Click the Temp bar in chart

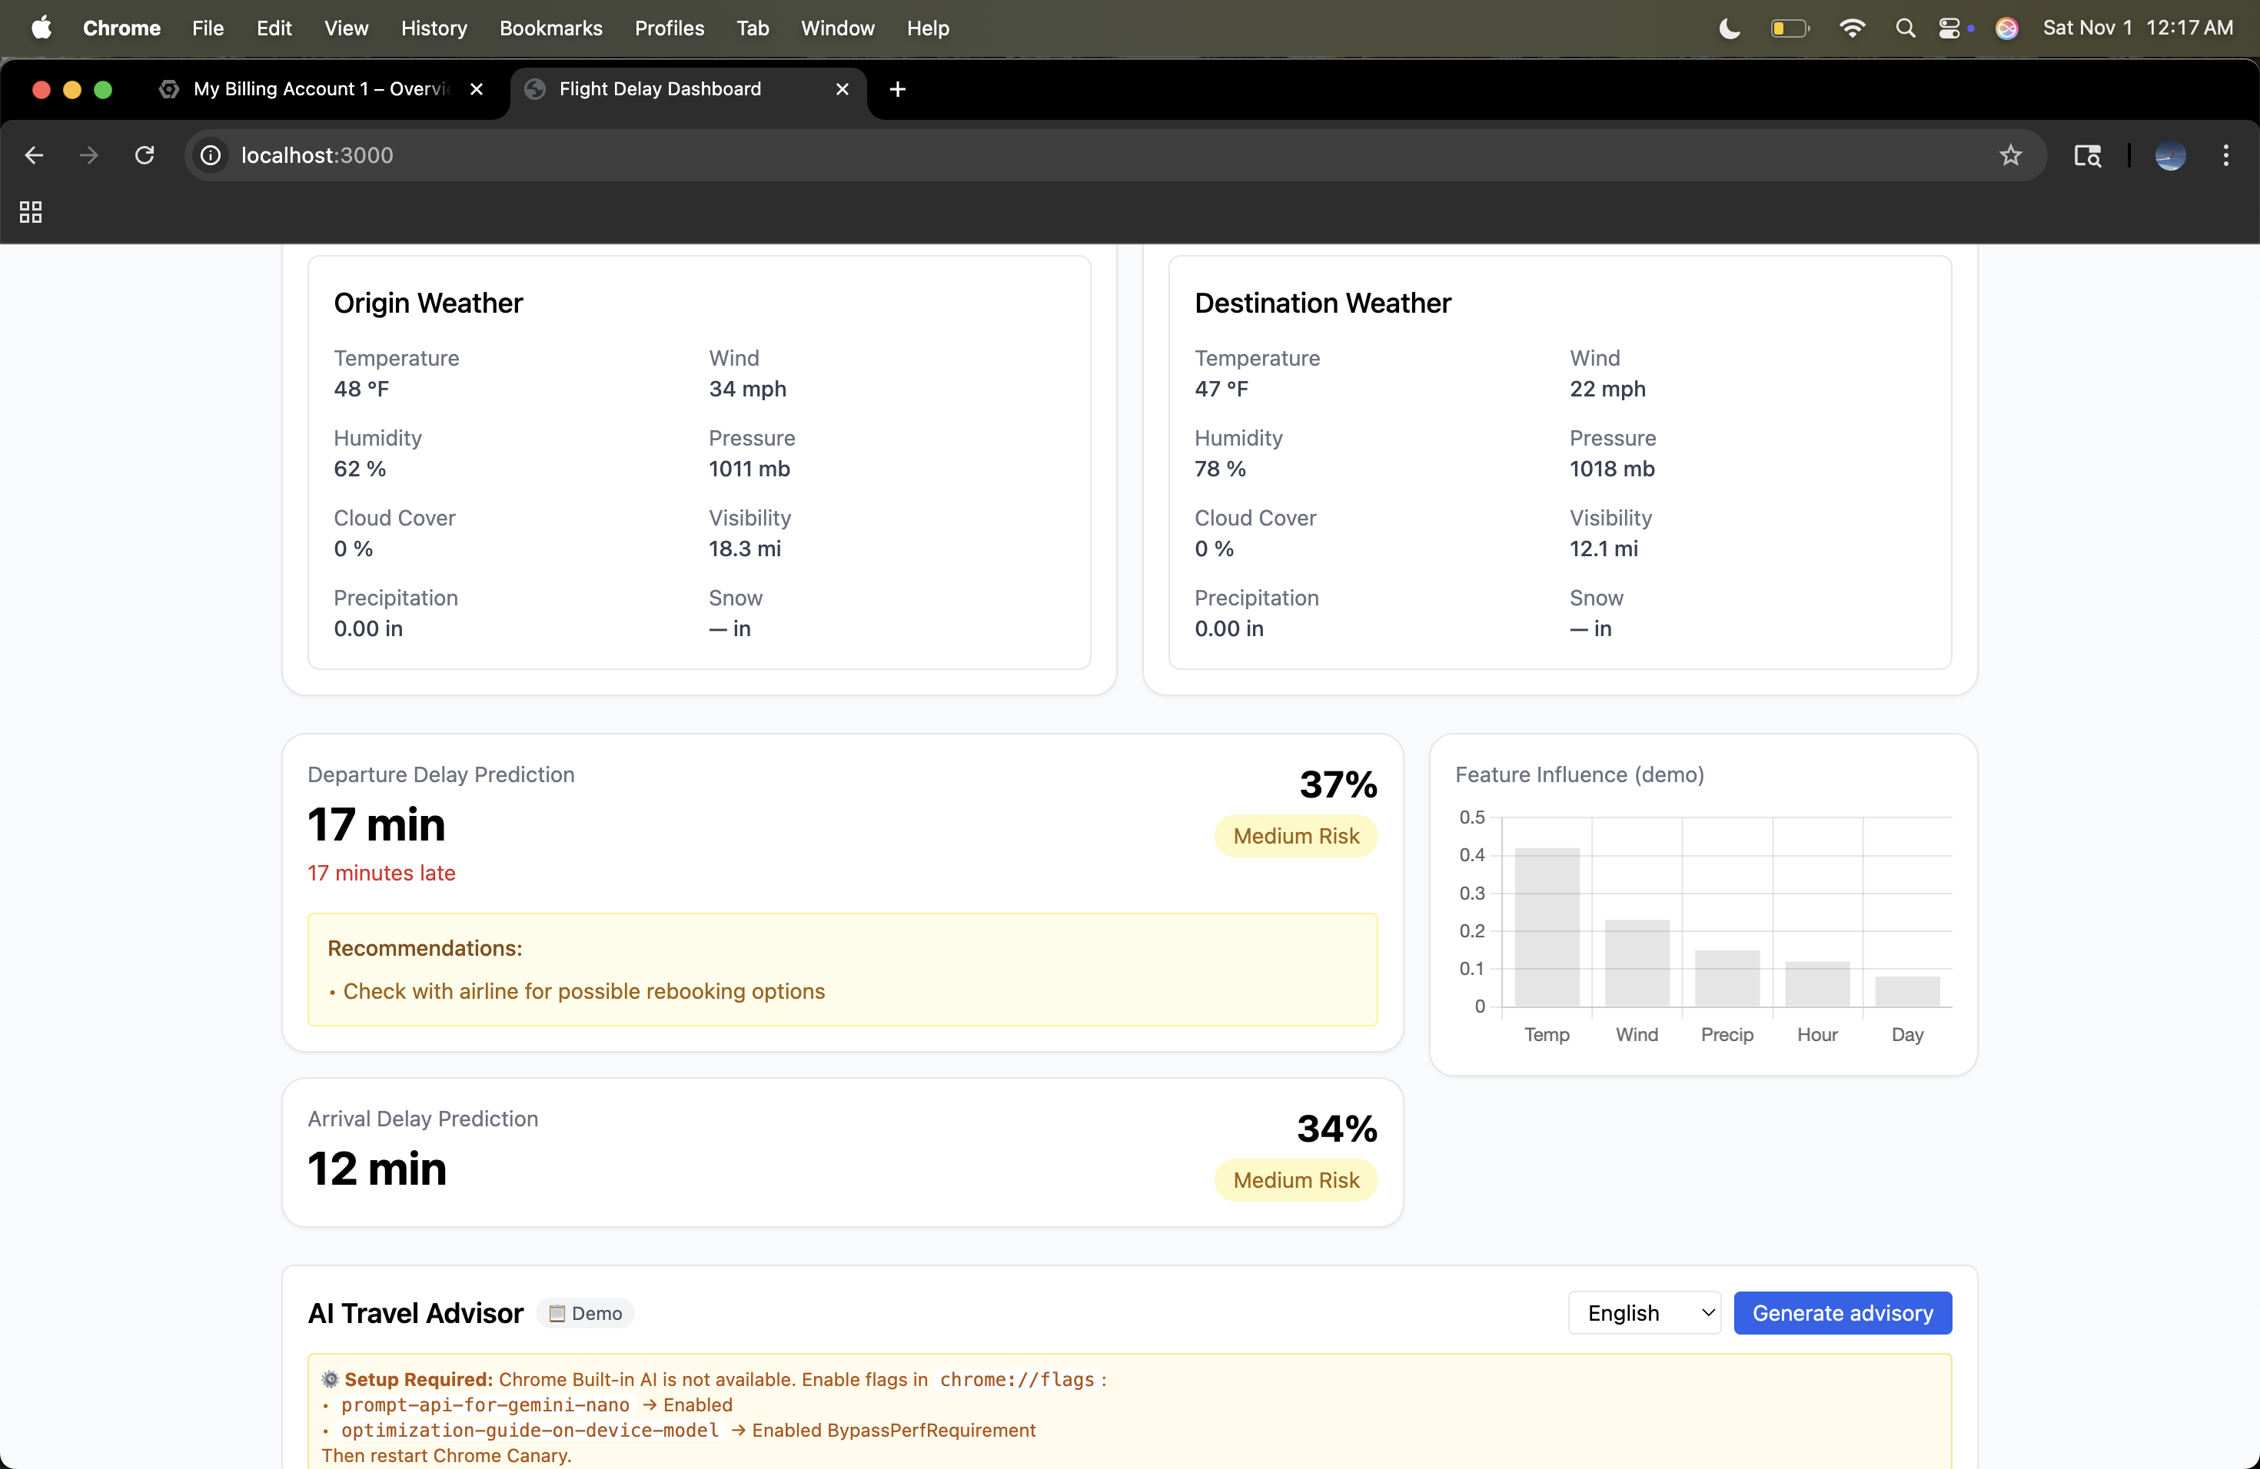(x=1547, y=927)
